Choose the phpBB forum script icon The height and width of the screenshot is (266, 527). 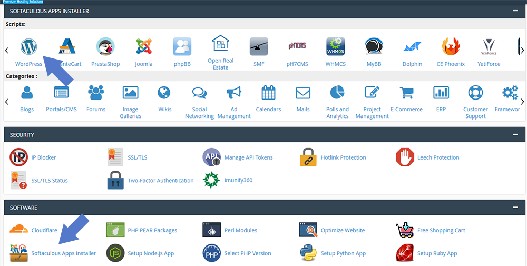click(x=182, y=46)
